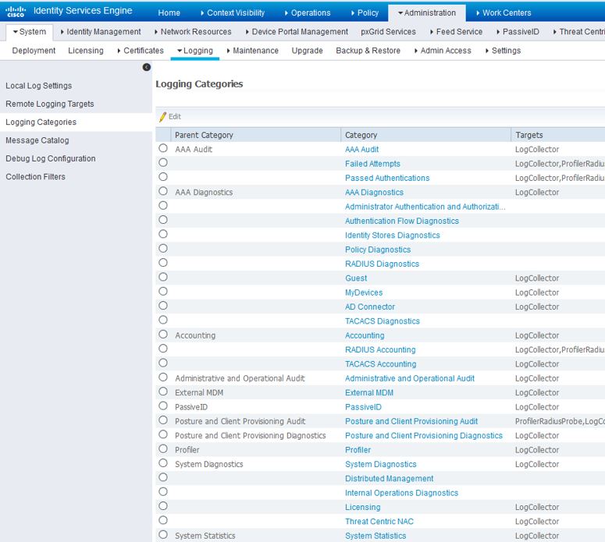Open the Home tab
Screen dimensions: 605x542
[169, 12]
